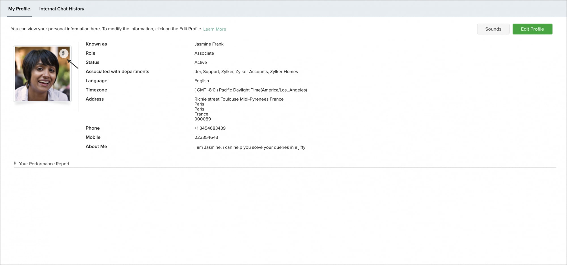Click the Jasmine Frank profile picture
567x265 pixels.
coord(43,74)
